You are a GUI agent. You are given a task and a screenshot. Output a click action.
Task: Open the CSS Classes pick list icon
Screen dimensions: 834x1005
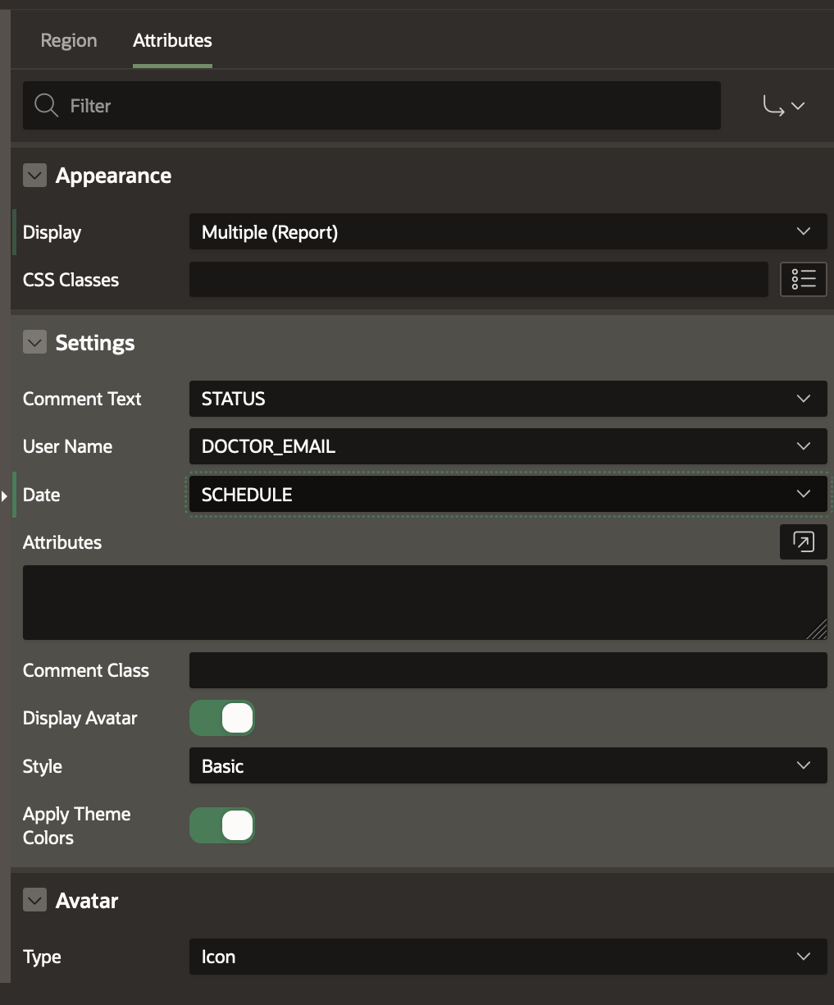click(803, 280)
